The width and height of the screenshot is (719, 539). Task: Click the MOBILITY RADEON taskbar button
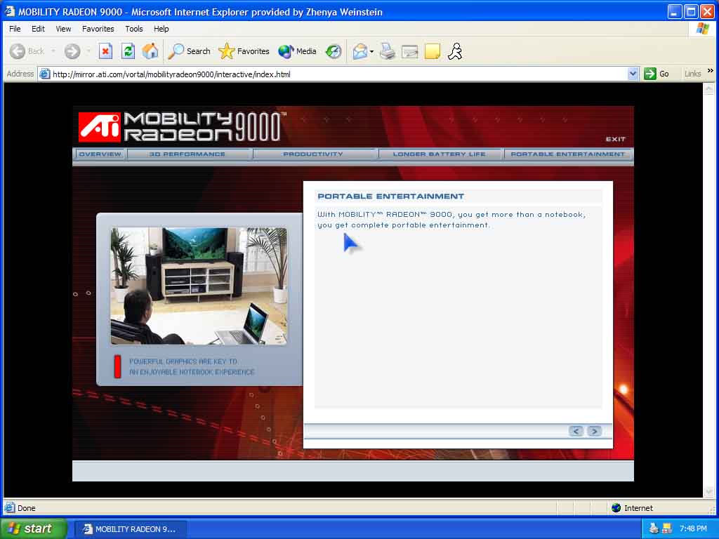130,529
